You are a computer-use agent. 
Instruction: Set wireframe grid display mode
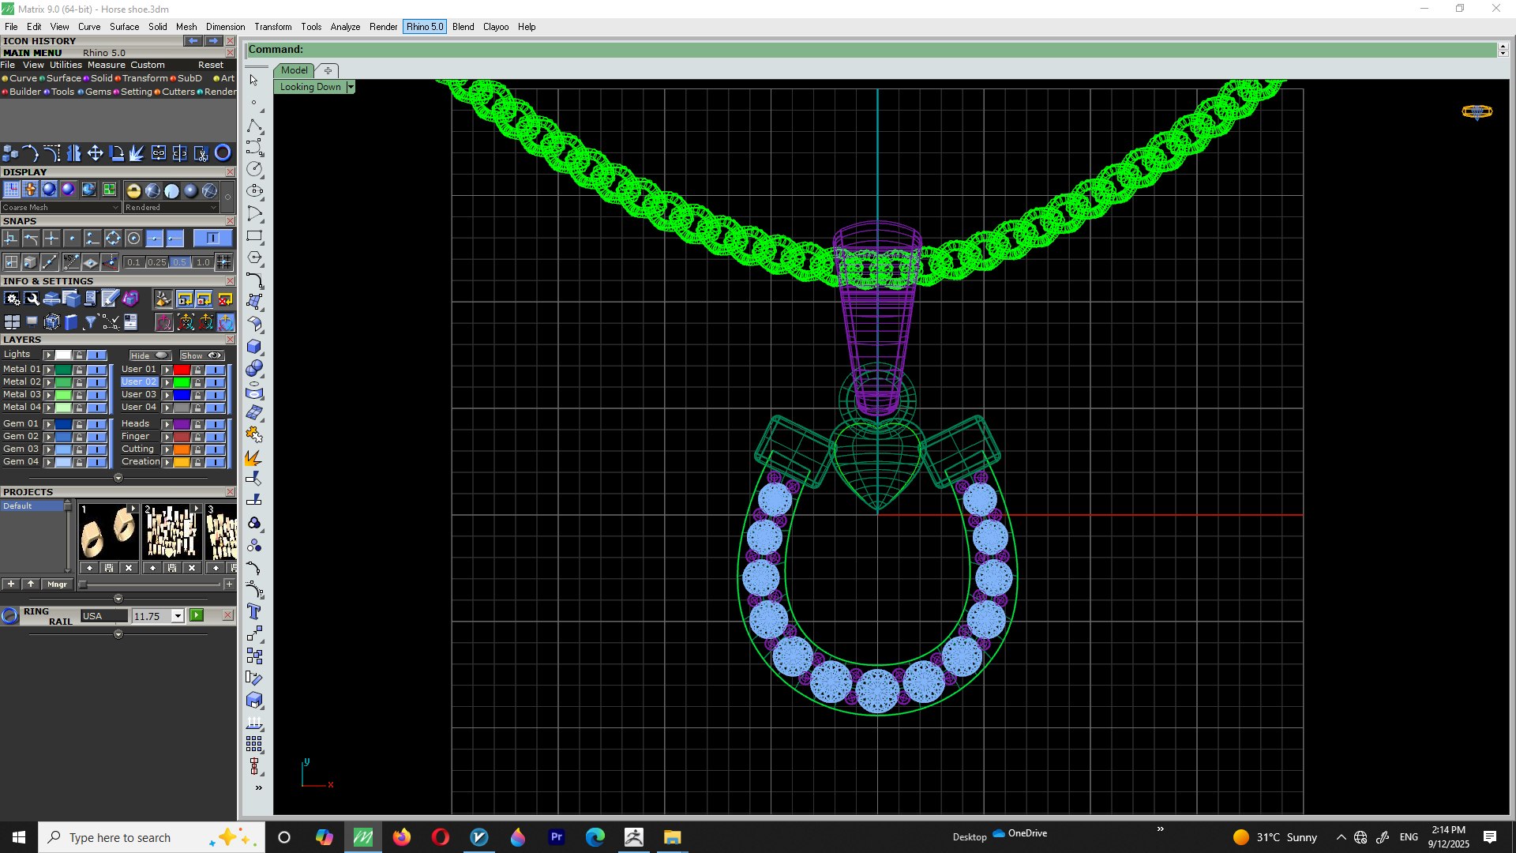coord(11,190)
